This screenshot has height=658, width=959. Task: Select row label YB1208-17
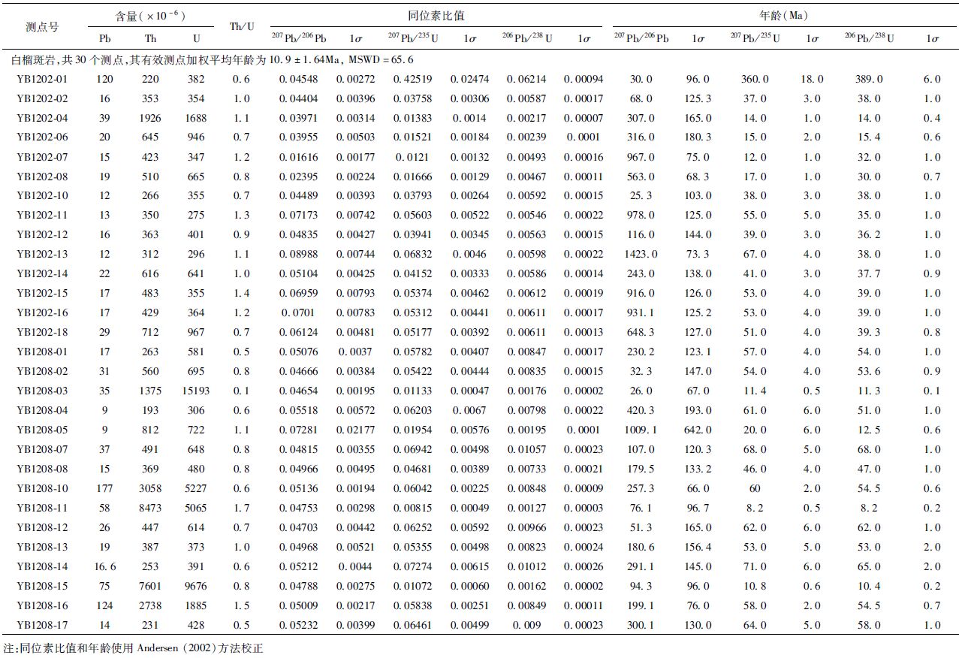coord(42,626)
